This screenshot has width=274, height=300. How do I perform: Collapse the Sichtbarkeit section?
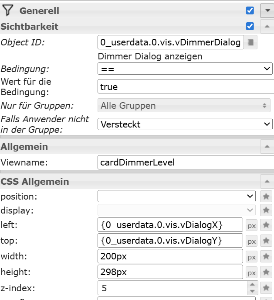tap(267, 26)
